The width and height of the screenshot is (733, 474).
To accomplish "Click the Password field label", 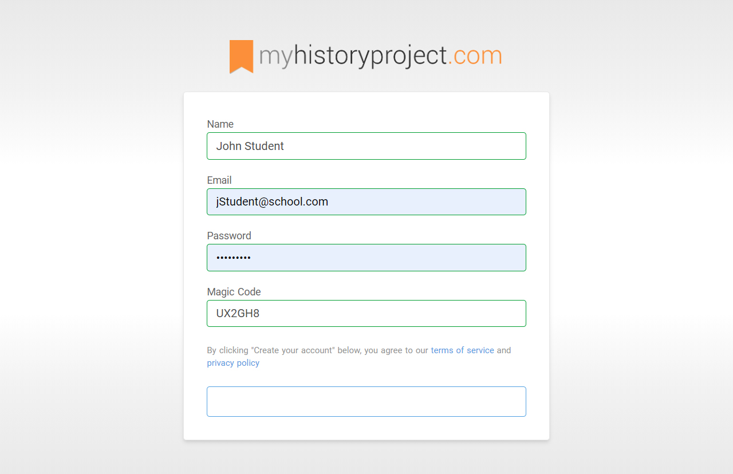I will [x=229, y=236].
